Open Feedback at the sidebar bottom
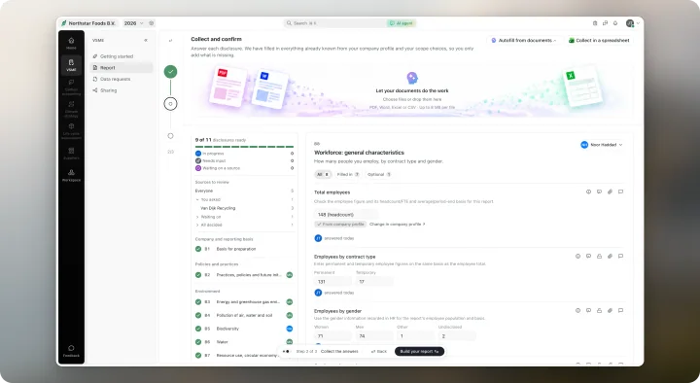Screen dimensions: 700x383 coord(71,350)
